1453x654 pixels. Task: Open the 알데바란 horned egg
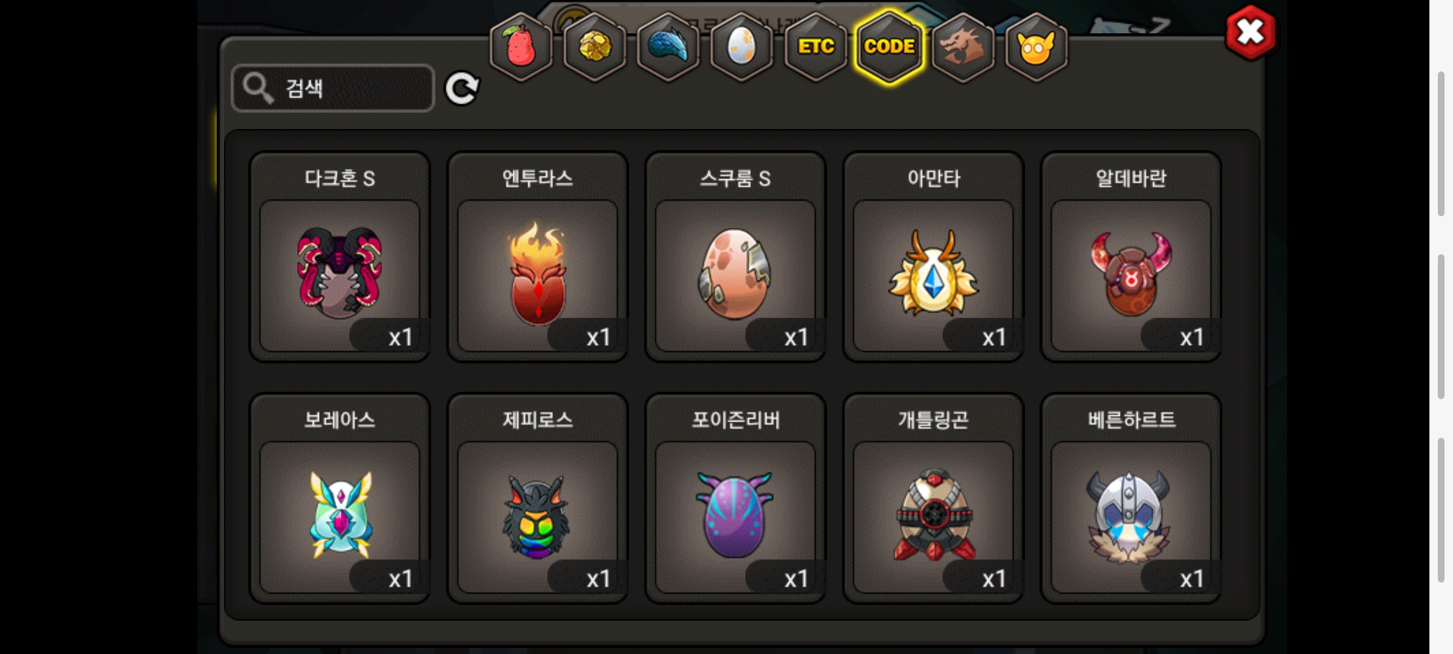pos(1131,257)
